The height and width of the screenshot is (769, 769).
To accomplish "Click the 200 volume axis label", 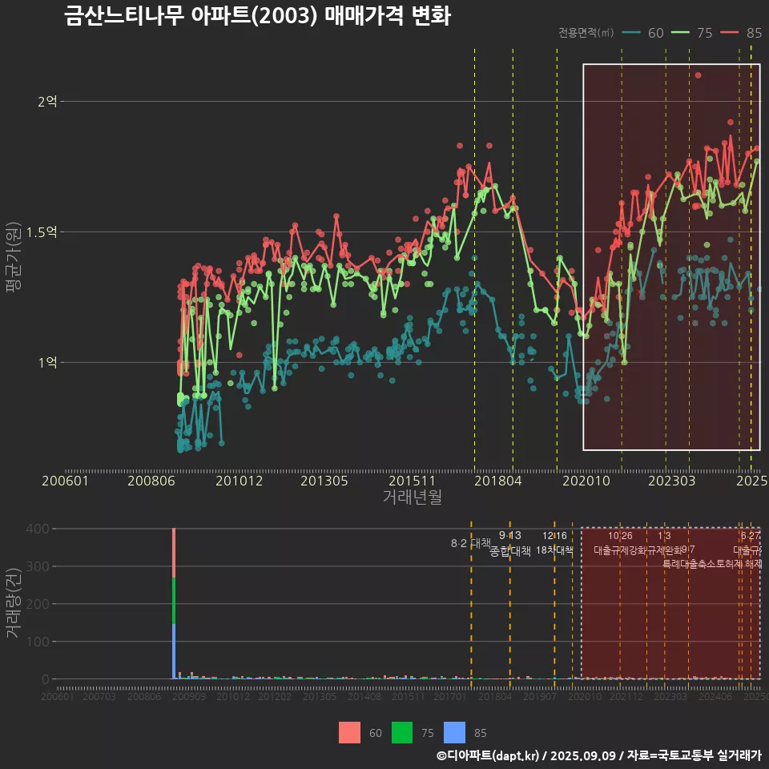I will tap(38, 604).
